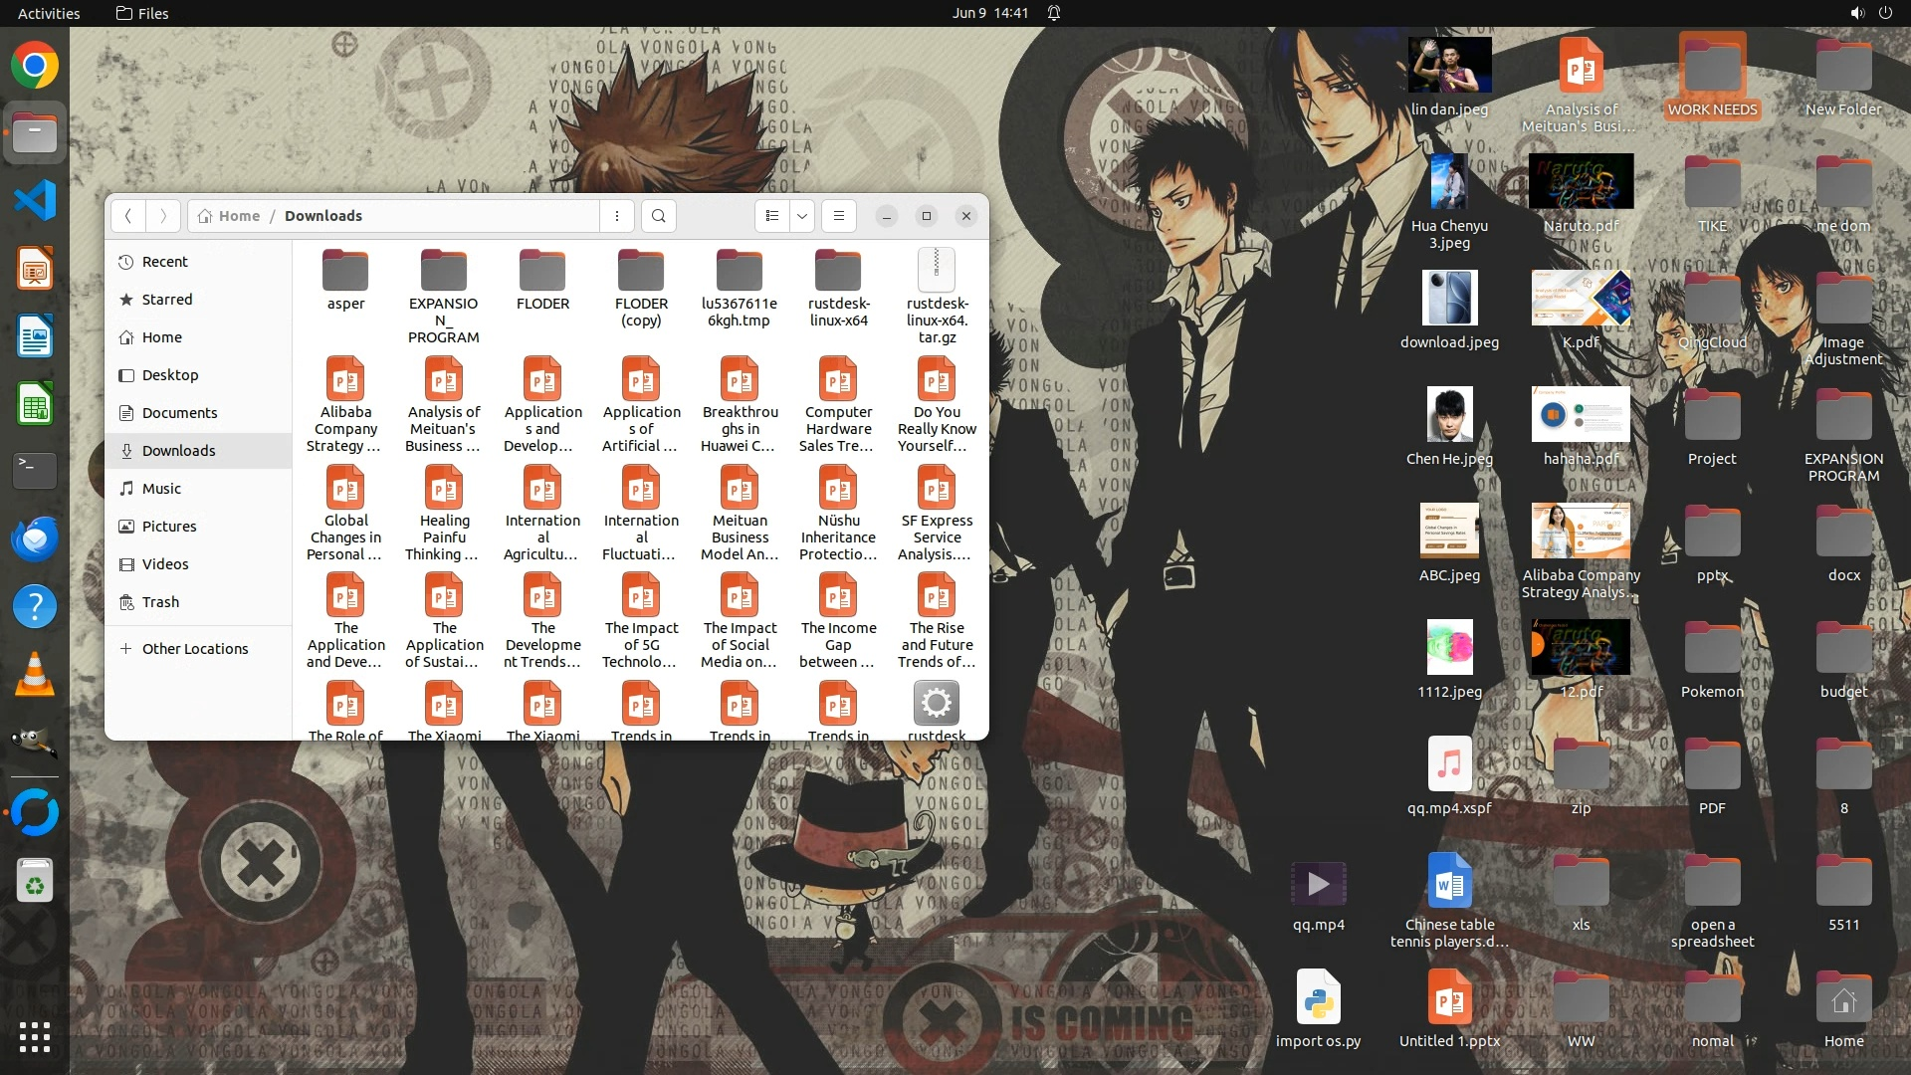Open Trash from the sidebar
1911x1075 pixels.
pyautogui.click(x=160, y=602)
